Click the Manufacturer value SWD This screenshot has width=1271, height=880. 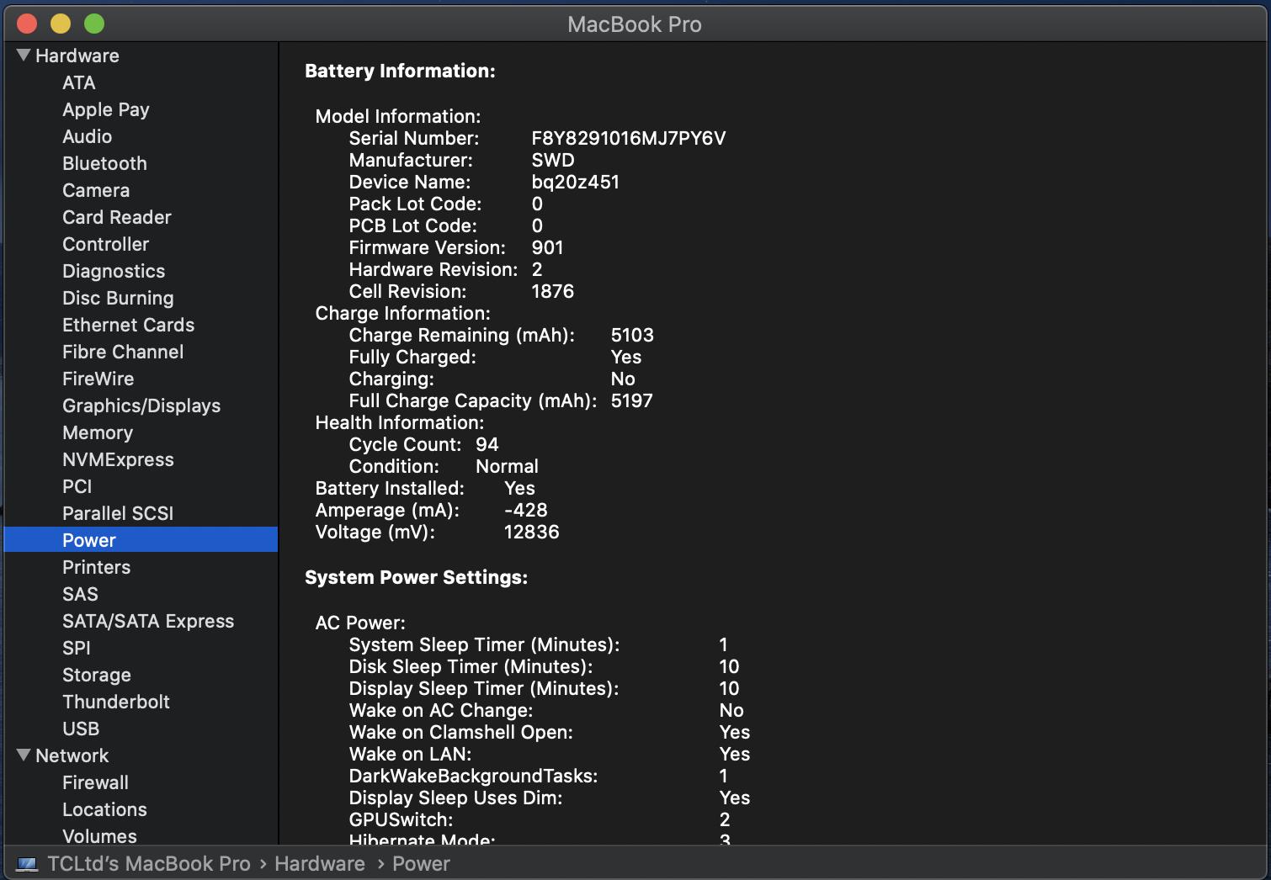553,160
